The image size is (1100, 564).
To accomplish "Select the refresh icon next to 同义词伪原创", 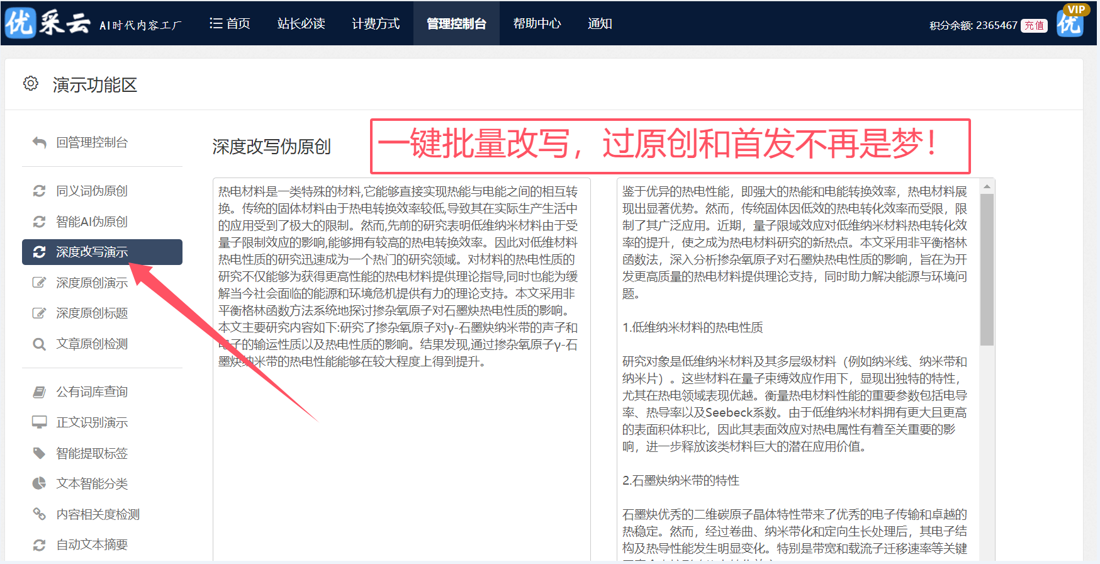I will [x=39, y=191].
